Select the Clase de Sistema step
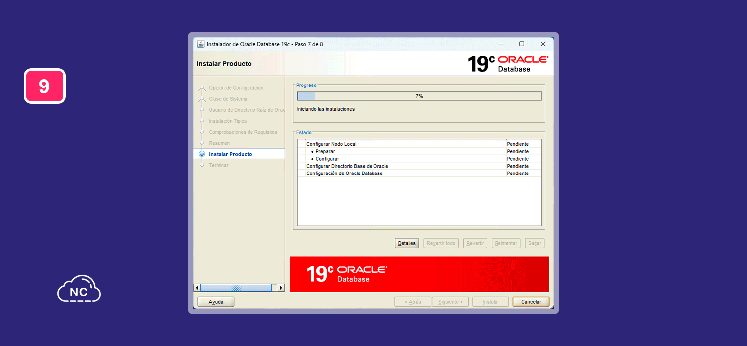Image resolution: width=747 pixels, height=346 pixels. point(228,99)
